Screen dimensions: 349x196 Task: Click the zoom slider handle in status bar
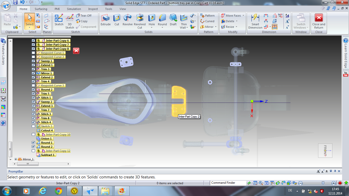coord(323,183)
